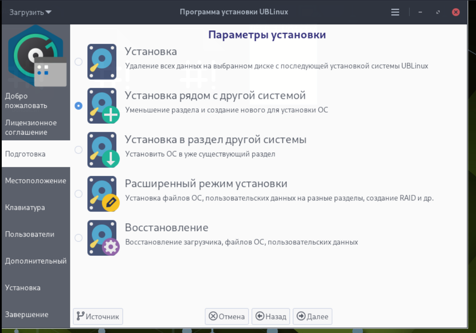Click the Источник button

point(98,316)
